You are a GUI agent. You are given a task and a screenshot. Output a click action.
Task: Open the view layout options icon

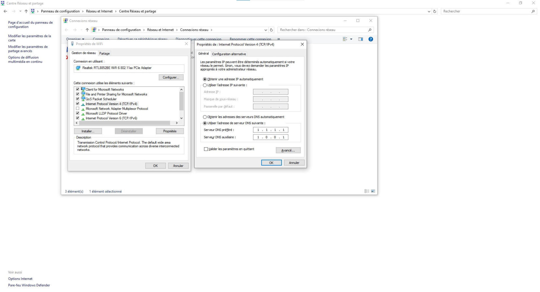coord(345,39)
